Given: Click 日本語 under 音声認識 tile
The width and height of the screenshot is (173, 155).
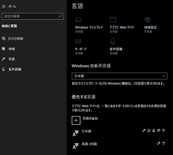Looking at the screenshot, I should click(x=114, y=53).
